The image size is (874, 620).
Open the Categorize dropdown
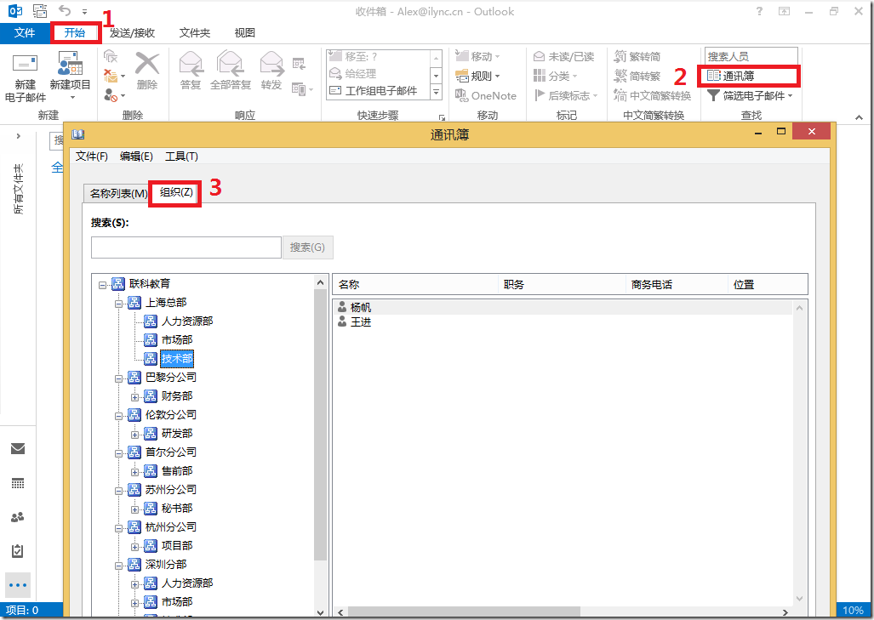(555, 76)
